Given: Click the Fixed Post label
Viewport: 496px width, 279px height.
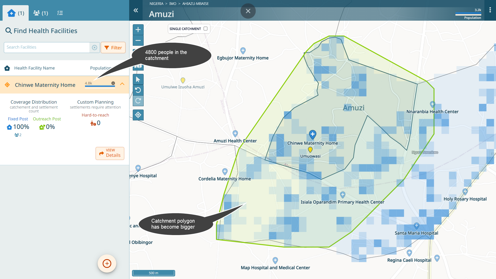Looking at the screenshot, I should point(18,119).
